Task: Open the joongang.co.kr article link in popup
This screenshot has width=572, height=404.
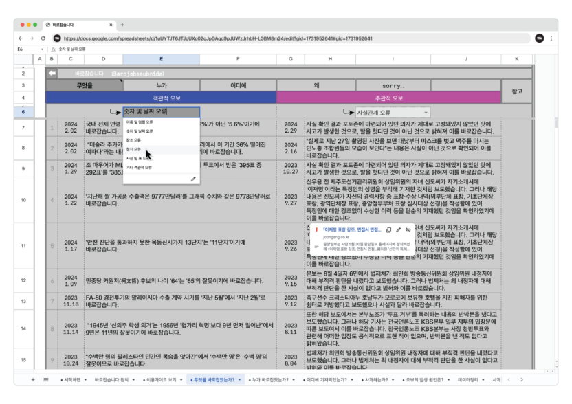Action: [351, 229]
